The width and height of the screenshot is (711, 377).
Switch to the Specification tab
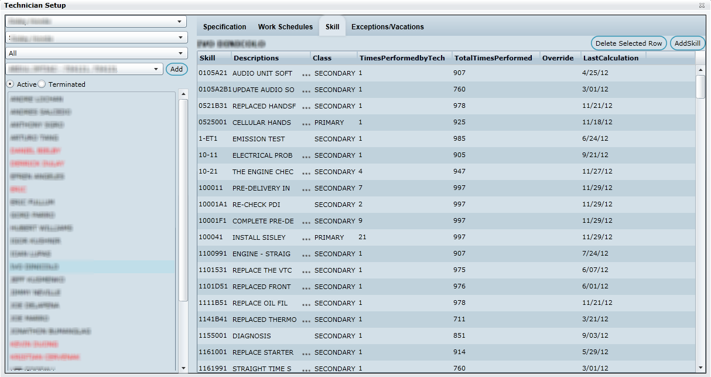point(224,27)
